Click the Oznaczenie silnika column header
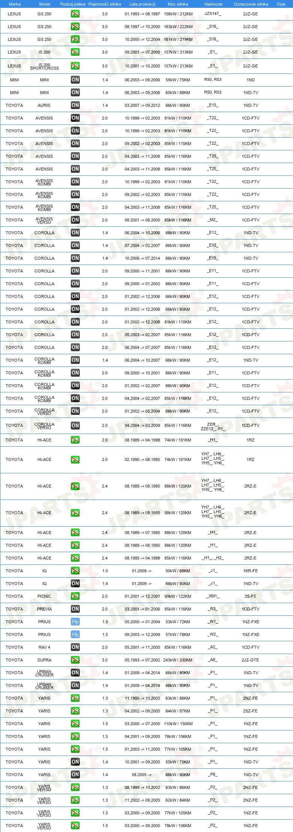 click(251, 4)
